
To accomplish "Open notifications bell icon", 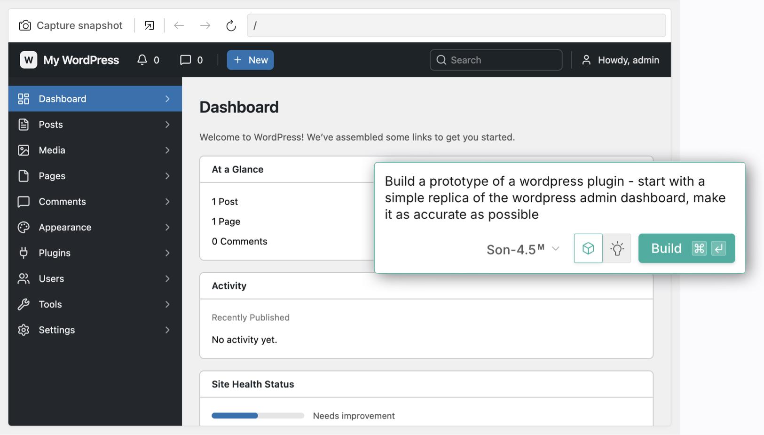I will pos(142,60).
